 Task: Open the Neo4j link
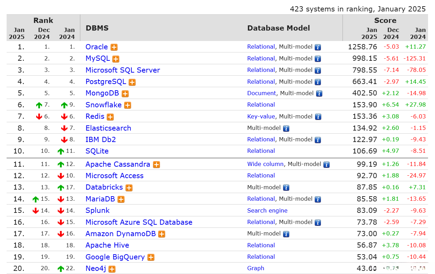96,268
